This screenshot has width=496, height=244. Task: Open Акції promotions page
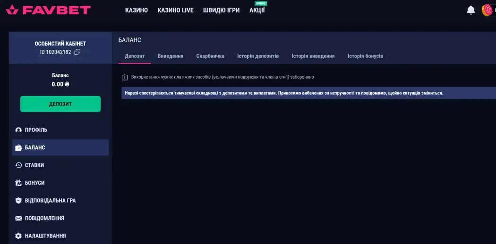[x=257, y=10]
